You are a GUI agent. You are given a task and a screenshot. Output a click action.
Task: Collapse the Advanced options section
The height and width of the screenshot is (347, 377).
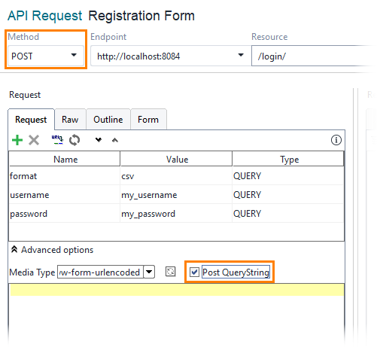(x=14, y=250)
